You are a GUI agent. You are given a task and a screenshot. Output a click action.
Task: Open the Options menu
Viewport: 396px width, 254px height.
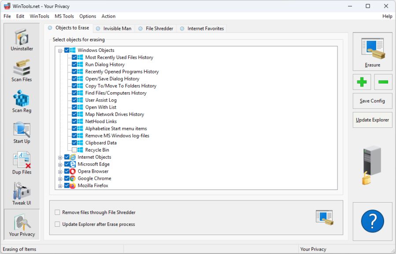(x=88, y=16)
